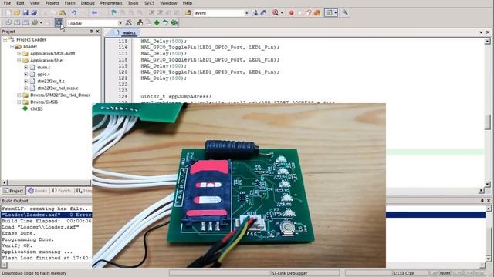494x277 pixels.
Task: Click Build Output scroll-down arrow
Action: pyautogui.click(x=488, y=259)
